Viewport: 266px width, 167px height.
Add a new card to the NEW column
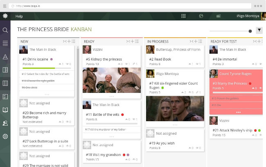tap(69, 41)
